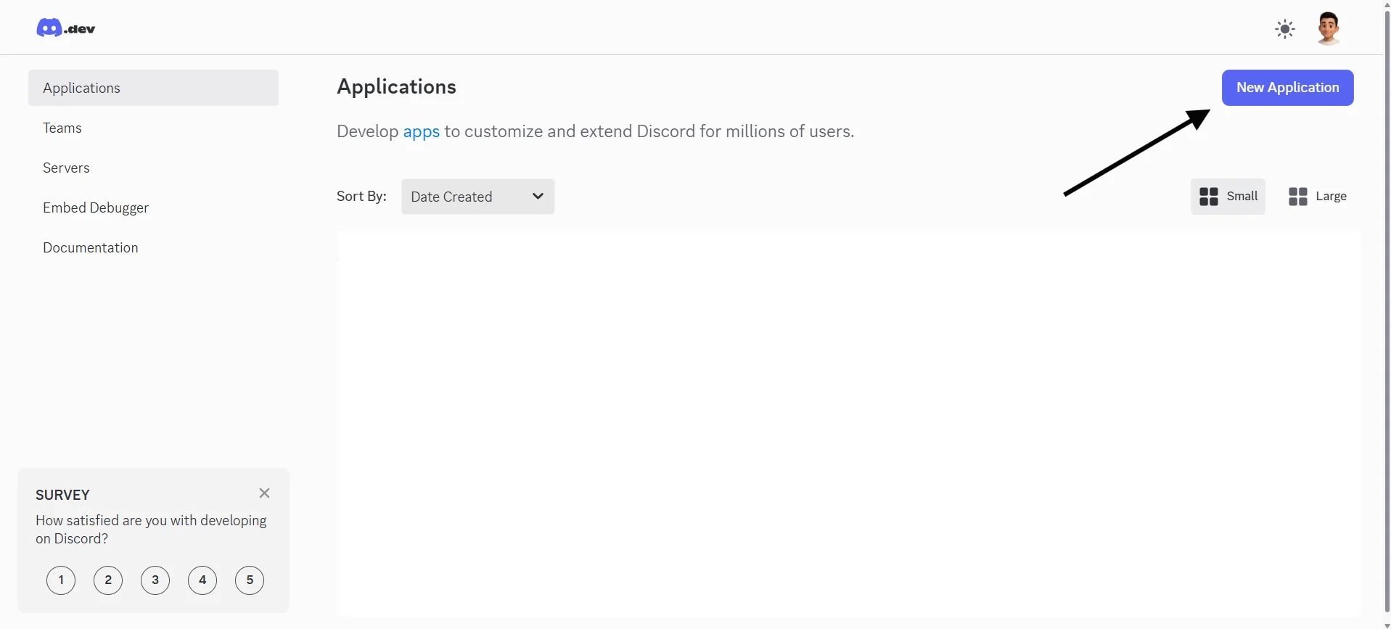Open Servers in the sidebar
1391x629 pixels.
point(66,168)
